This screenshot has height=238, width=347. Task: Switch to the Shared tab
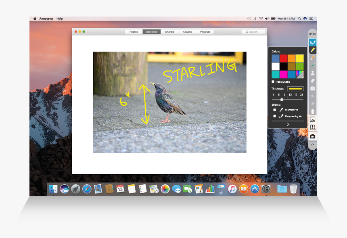pyautogui.click(x=169, y=32)
